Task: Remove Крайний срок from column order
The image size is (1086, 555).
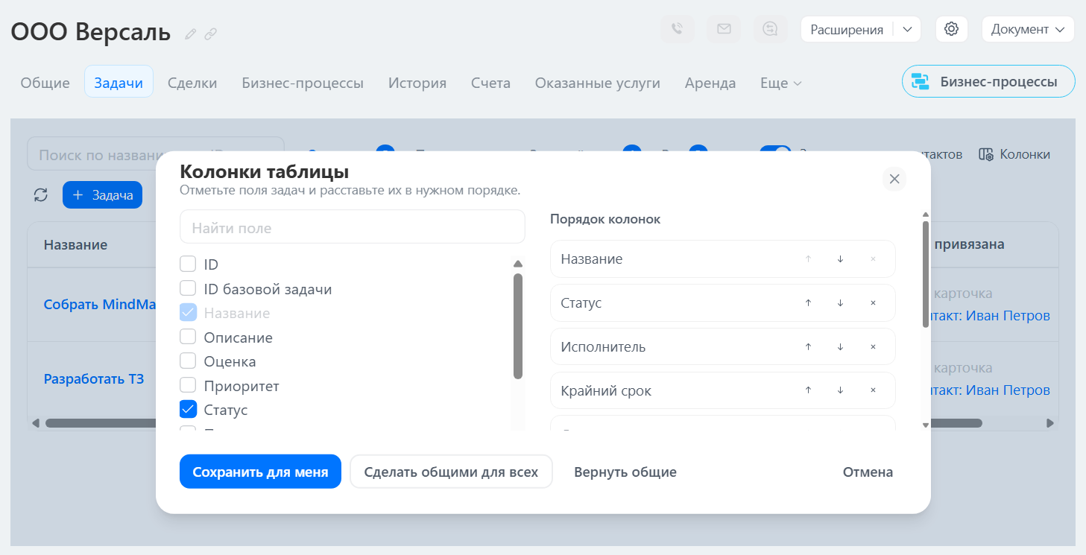Action: point(873,390)
